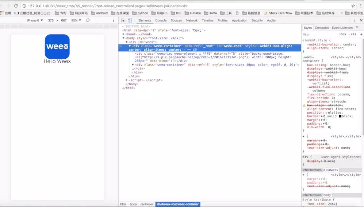364x207 pixels.
Task: Toggle the :hov element state panel
Action: click(x=342, y=34)
